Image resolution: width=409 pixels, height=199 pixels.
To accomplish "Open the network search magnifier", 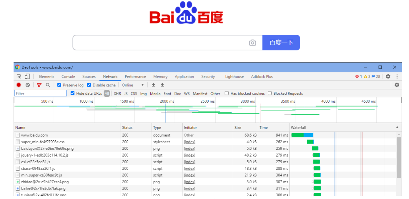I will pos(48,85).
